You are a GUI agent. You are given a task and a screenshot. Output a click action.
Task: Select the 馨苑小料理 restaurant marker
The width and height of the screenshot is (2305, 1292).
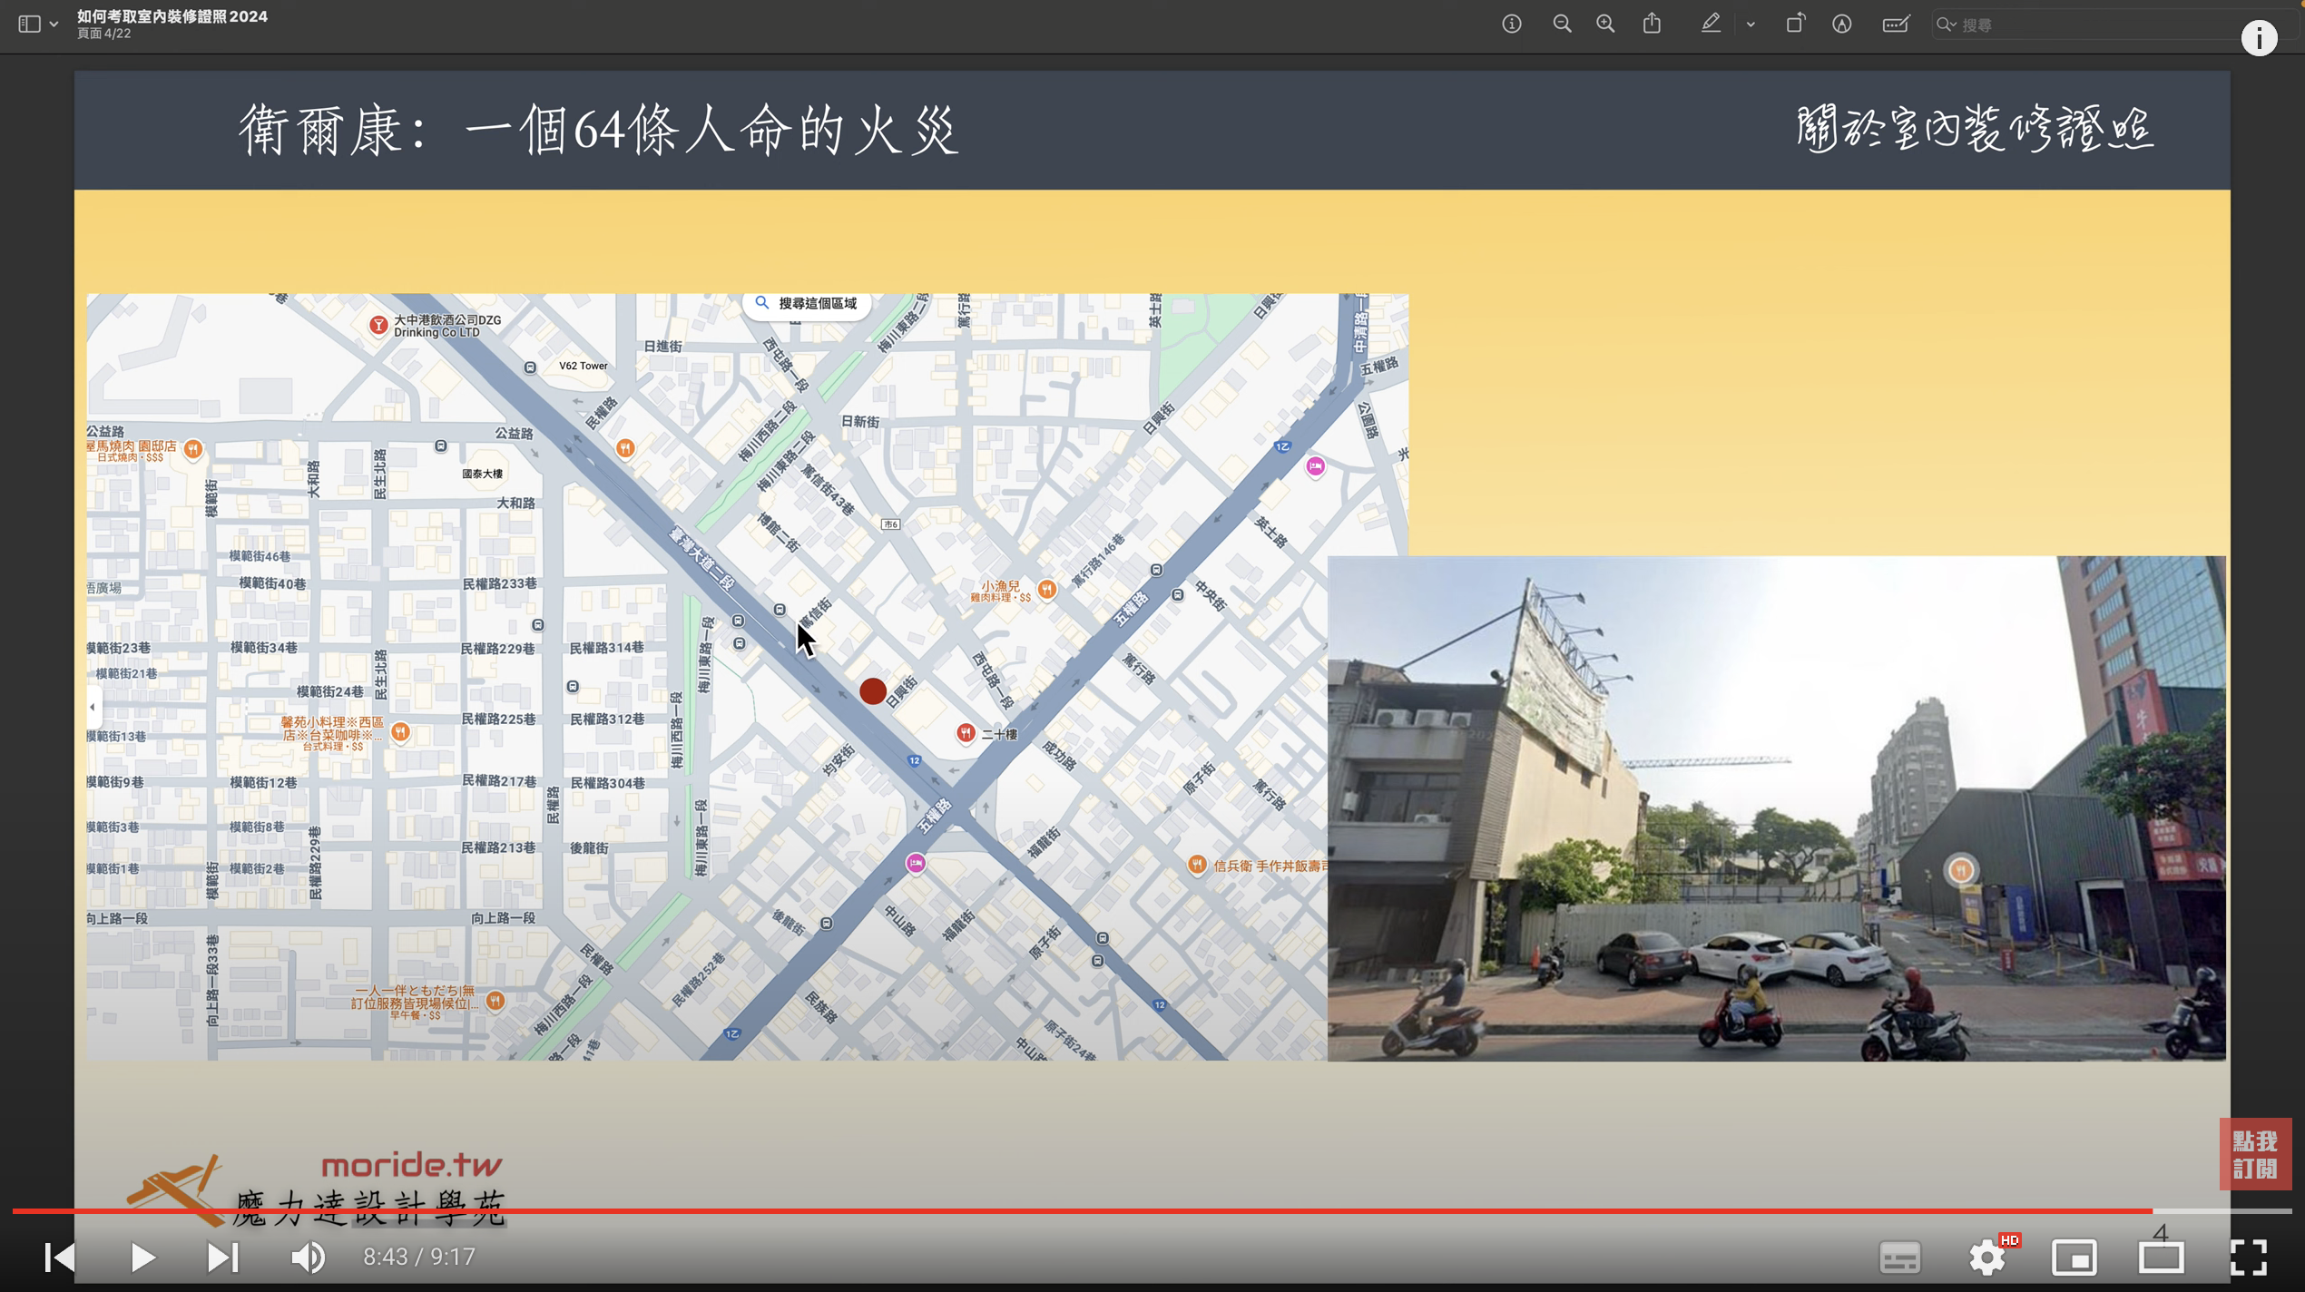[400, 732]
